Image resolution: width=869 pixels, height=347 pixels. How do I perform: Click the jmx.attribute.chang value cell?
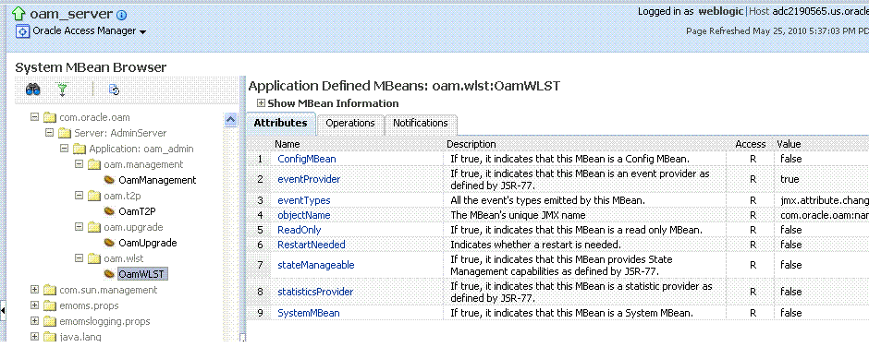point(824,200)
